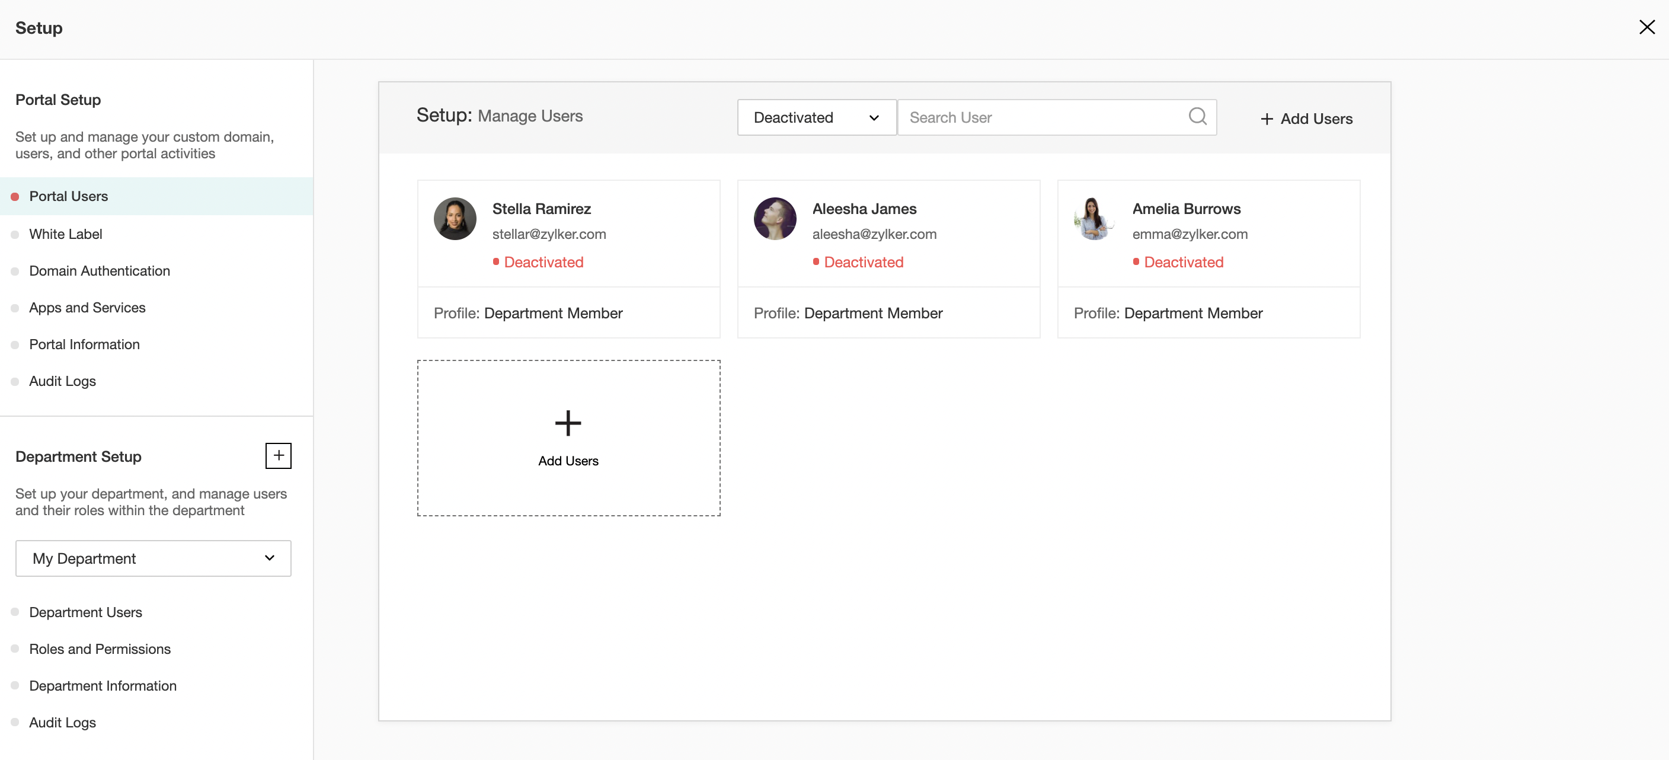Expand the My Department dropdown

[153, 558]
